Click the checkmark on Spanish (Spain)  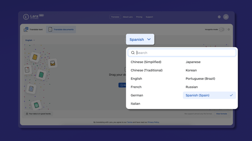pyautogui.click(x=231, y=95)
